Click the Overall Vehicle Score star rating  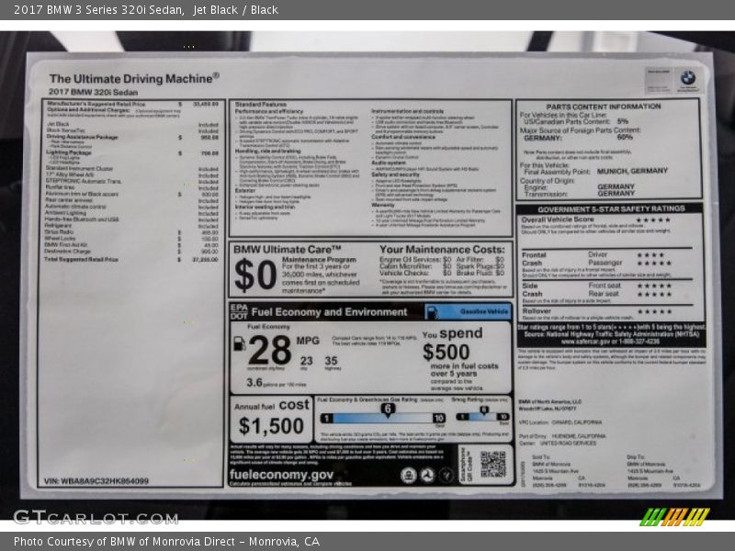click(653, 219)
